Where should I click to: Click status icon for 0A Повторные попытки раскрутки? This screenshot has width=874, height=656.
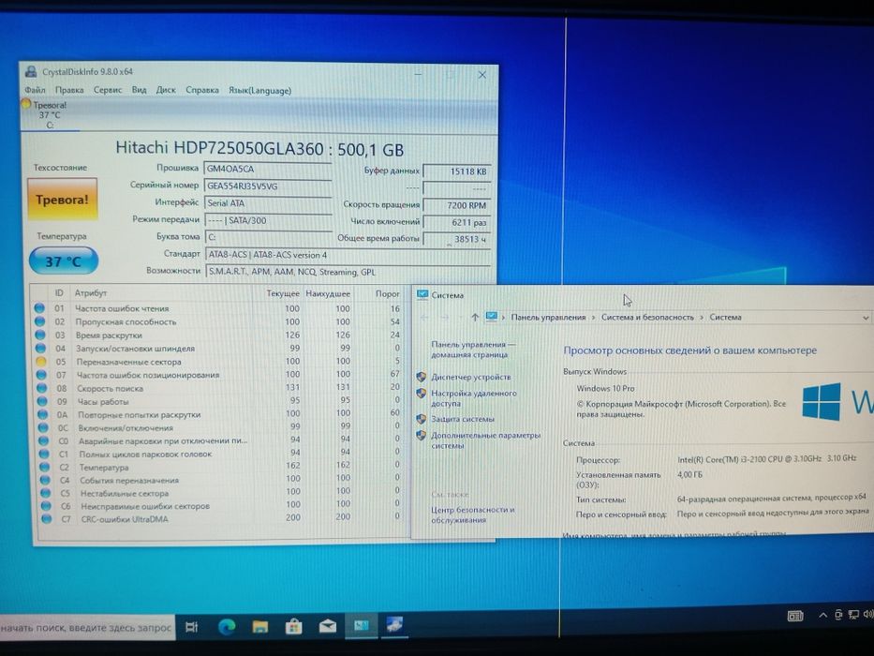[43, 414]
